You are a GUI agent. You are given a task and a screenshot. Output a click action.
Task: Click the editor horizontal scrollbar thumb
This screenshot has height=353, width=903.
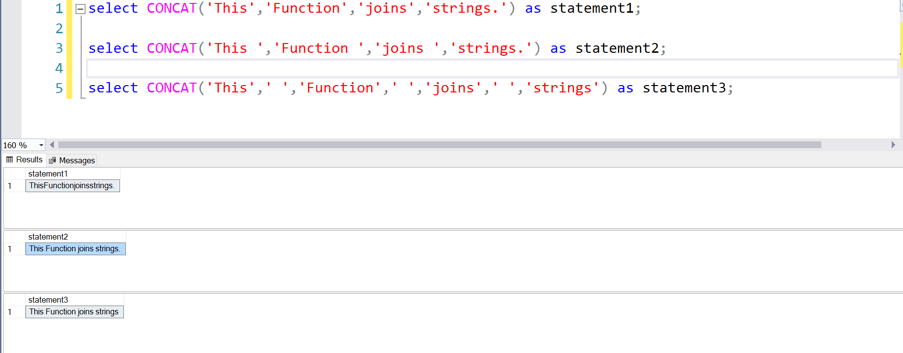pyautogui.click(x=439, y=145)
